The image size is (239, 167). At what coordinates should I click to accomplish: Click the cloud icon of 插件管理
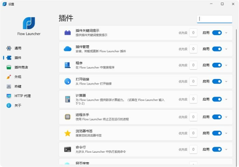click(x=68, y=49)
